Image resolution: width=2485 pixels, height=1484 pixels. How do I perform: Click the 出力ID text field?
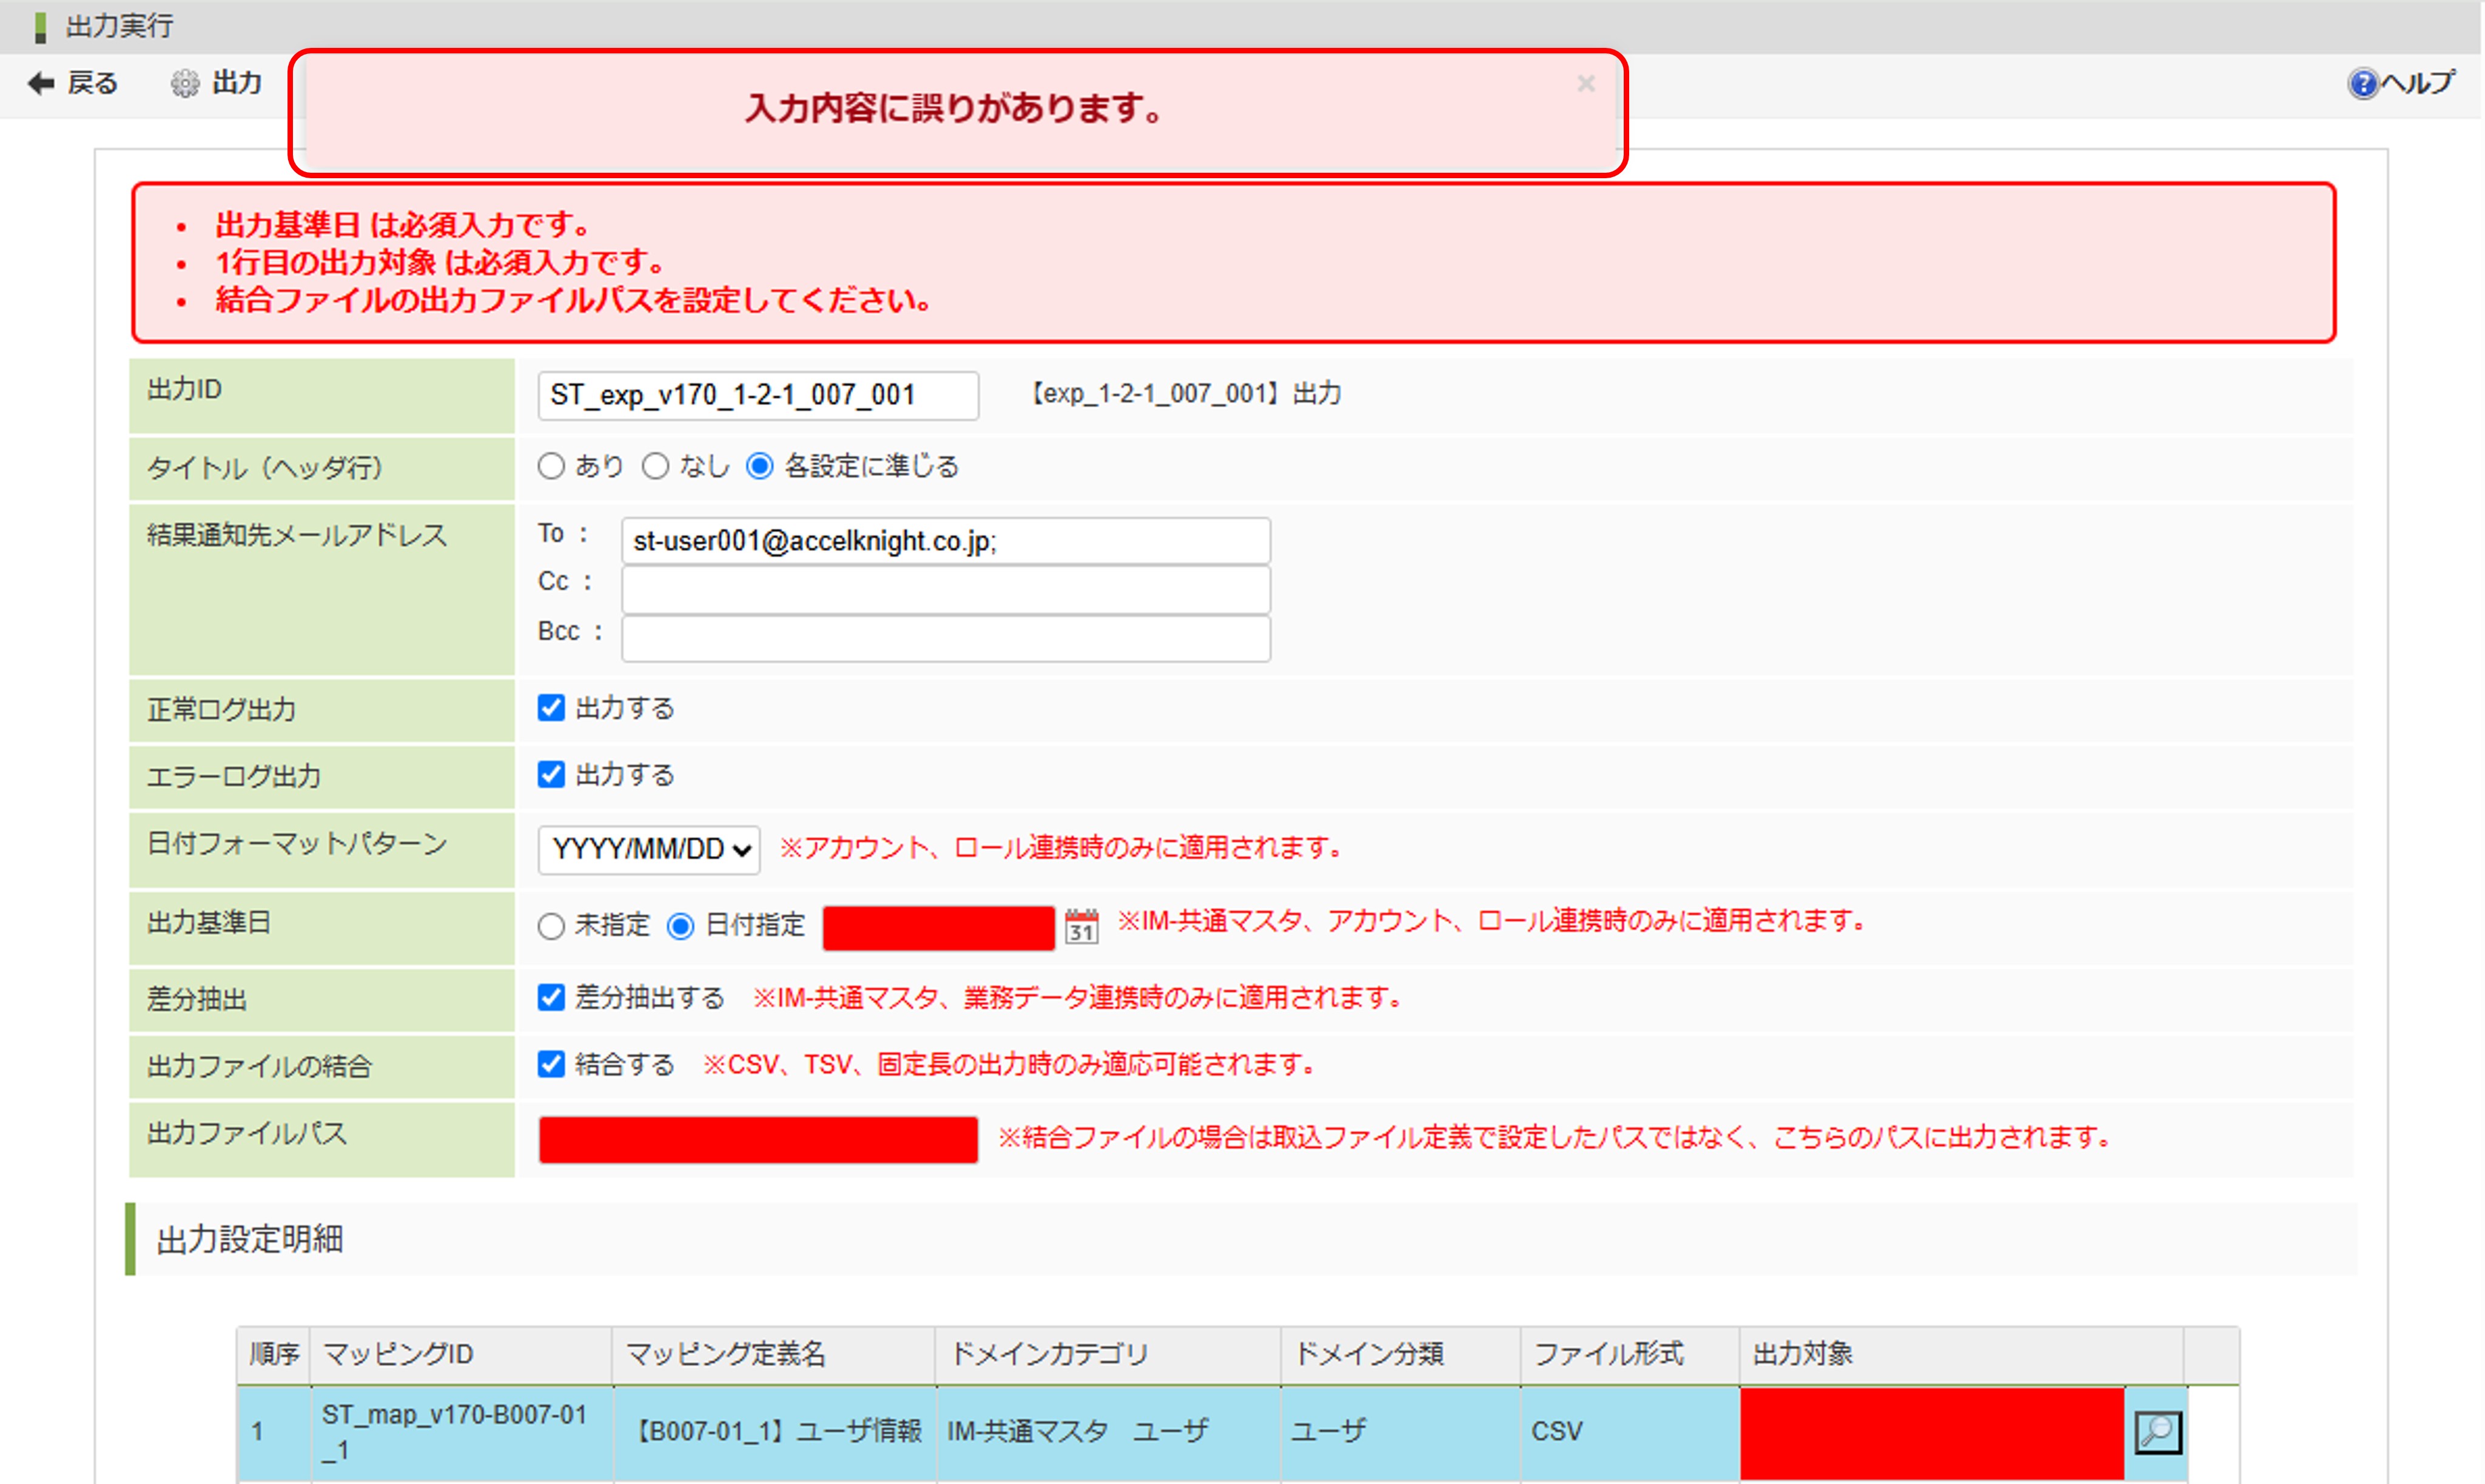click(758, 396)
